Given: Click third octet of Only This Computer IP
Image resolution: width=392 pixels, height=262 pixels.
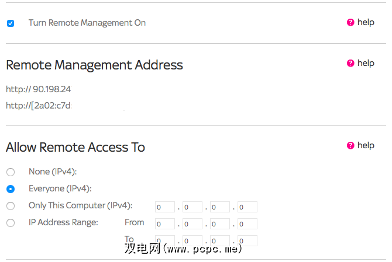Looking at the screenshot, I should (x=220, y=207).
